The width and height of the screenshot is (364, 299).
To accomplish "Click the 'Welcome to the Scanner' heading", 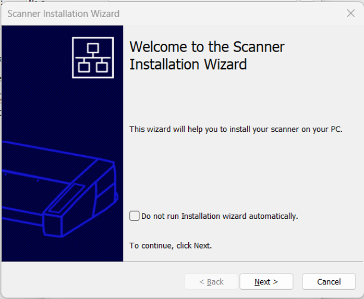I will pos(207,47).
